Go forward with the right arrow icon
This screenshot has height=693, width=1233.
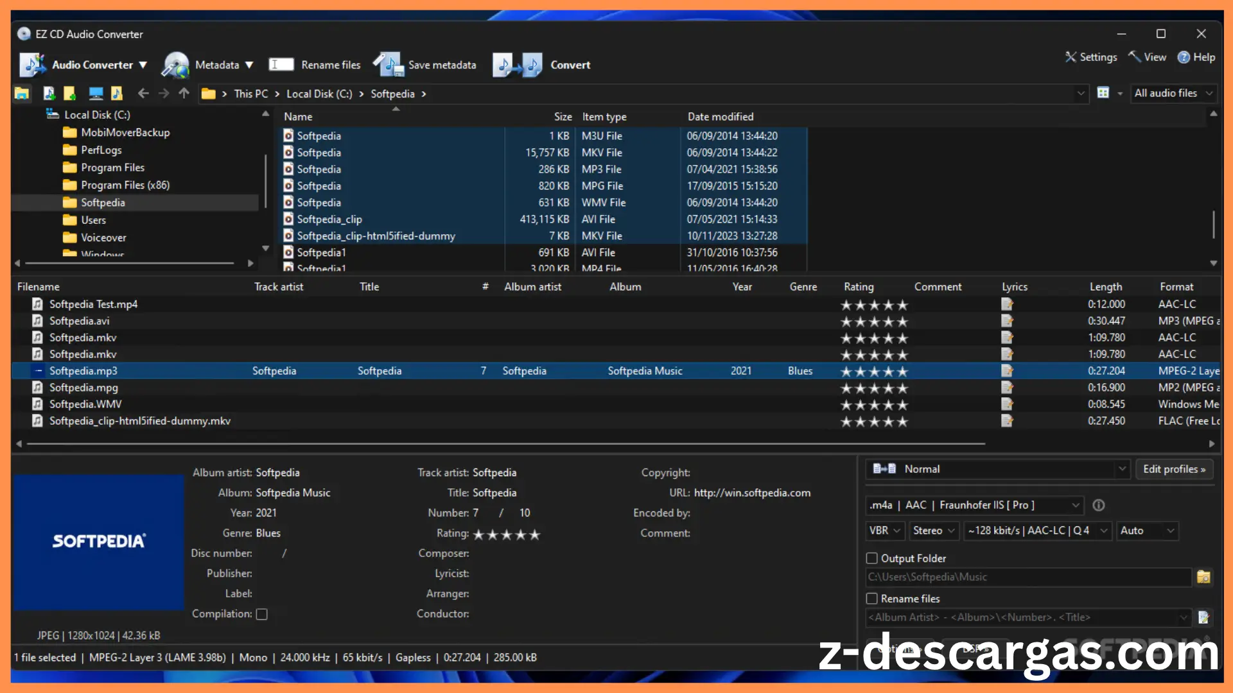[164, 94]
